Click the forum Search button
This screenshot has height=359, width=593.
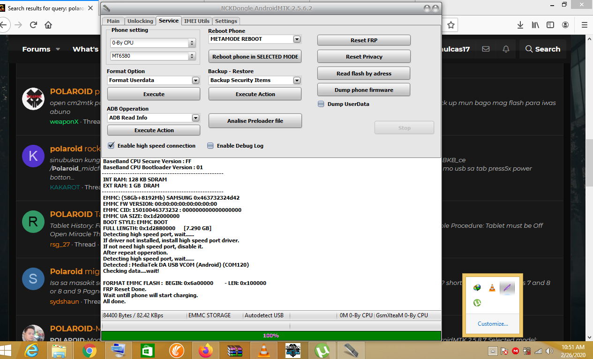click(543, 49)
